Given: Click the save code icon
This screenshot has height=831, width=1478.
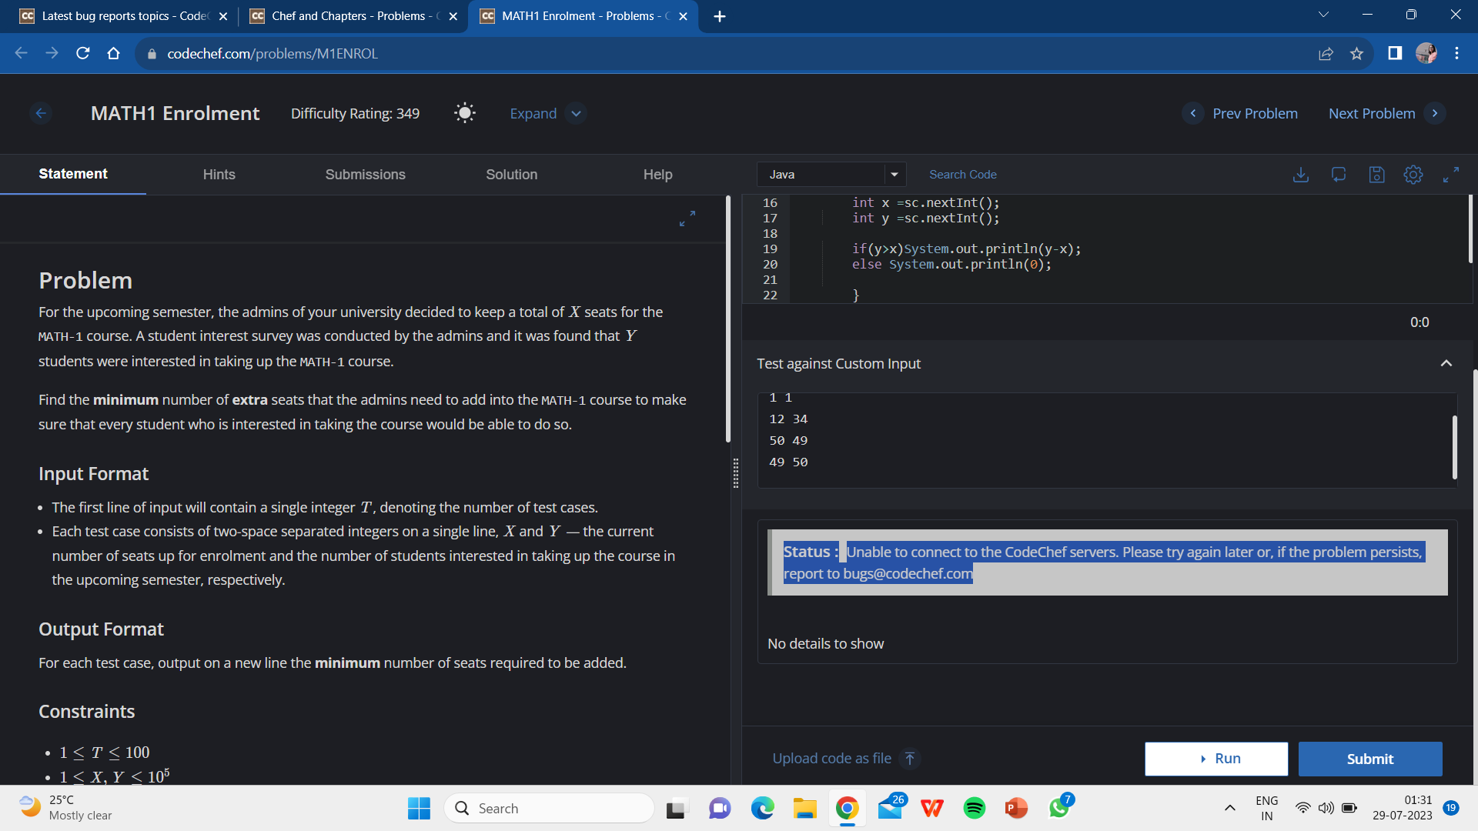Looking at the screenshot, I should point(1376,175).
